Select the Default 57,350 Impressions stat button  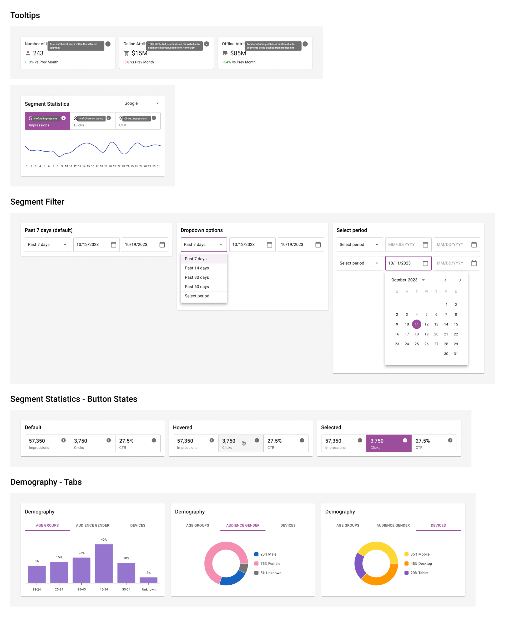(47, 443)
